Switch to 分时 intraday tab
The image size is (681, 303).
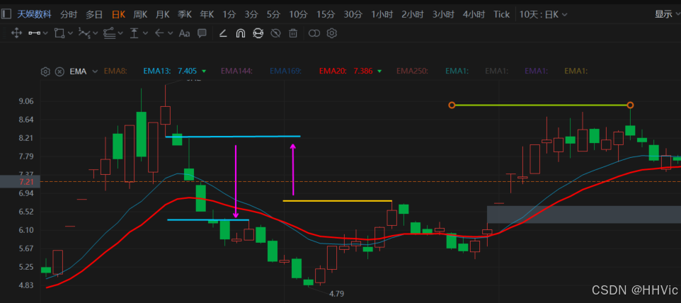[x=69, y=15]
